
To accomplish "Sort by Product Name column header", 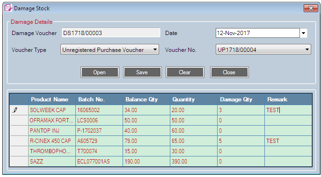I will click(52, 99).
